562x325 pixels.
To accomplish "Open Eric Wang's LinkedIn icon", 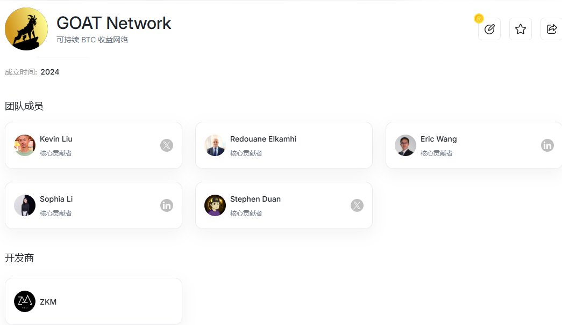I will (x=547, y=145).
